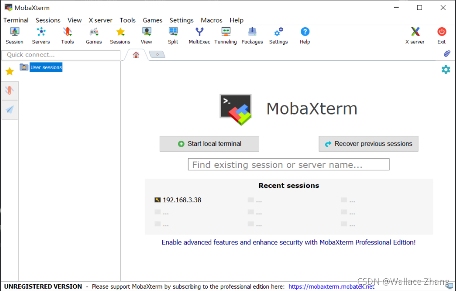This screenshot has width=456, height=291.
Task: Open the Help menu
Action: pyautogui.click(x=237, y=20)
